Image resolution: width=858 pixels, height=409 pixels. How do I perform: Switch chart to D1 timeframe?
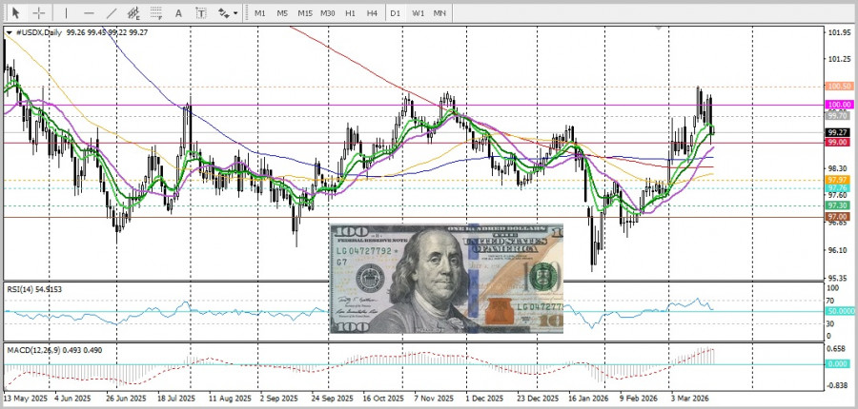click(x=395, y=12)
